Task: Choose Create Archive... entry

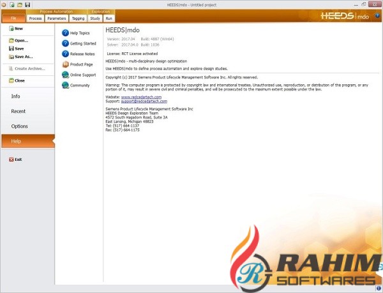Action: pos(27,68)
